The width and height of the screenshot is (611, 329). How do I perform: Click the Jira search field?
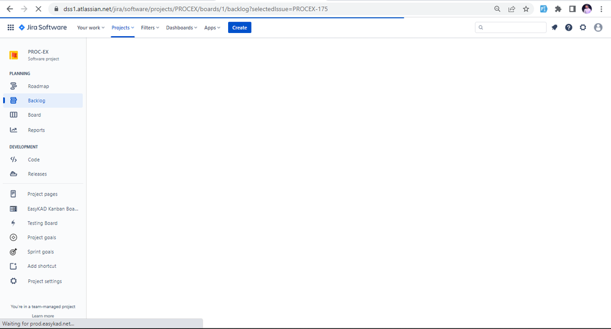[511, 28]
